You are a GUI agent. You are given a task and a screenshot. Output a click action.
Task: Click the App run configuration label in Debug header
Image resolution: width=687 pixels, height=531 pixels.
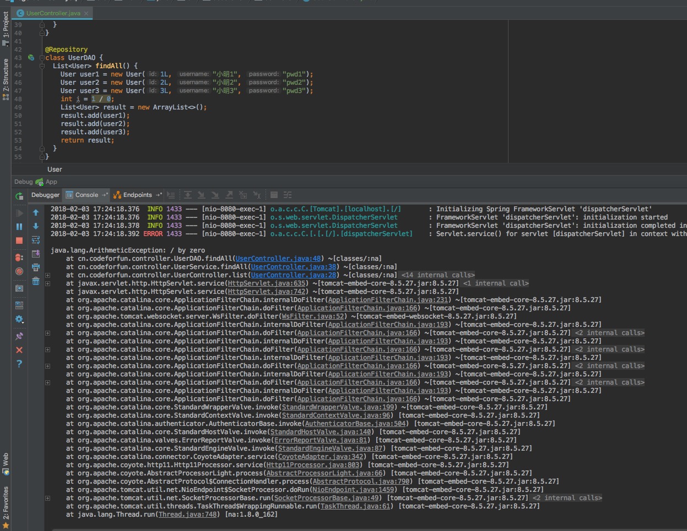pyautogui.click(x=51, y=182)
